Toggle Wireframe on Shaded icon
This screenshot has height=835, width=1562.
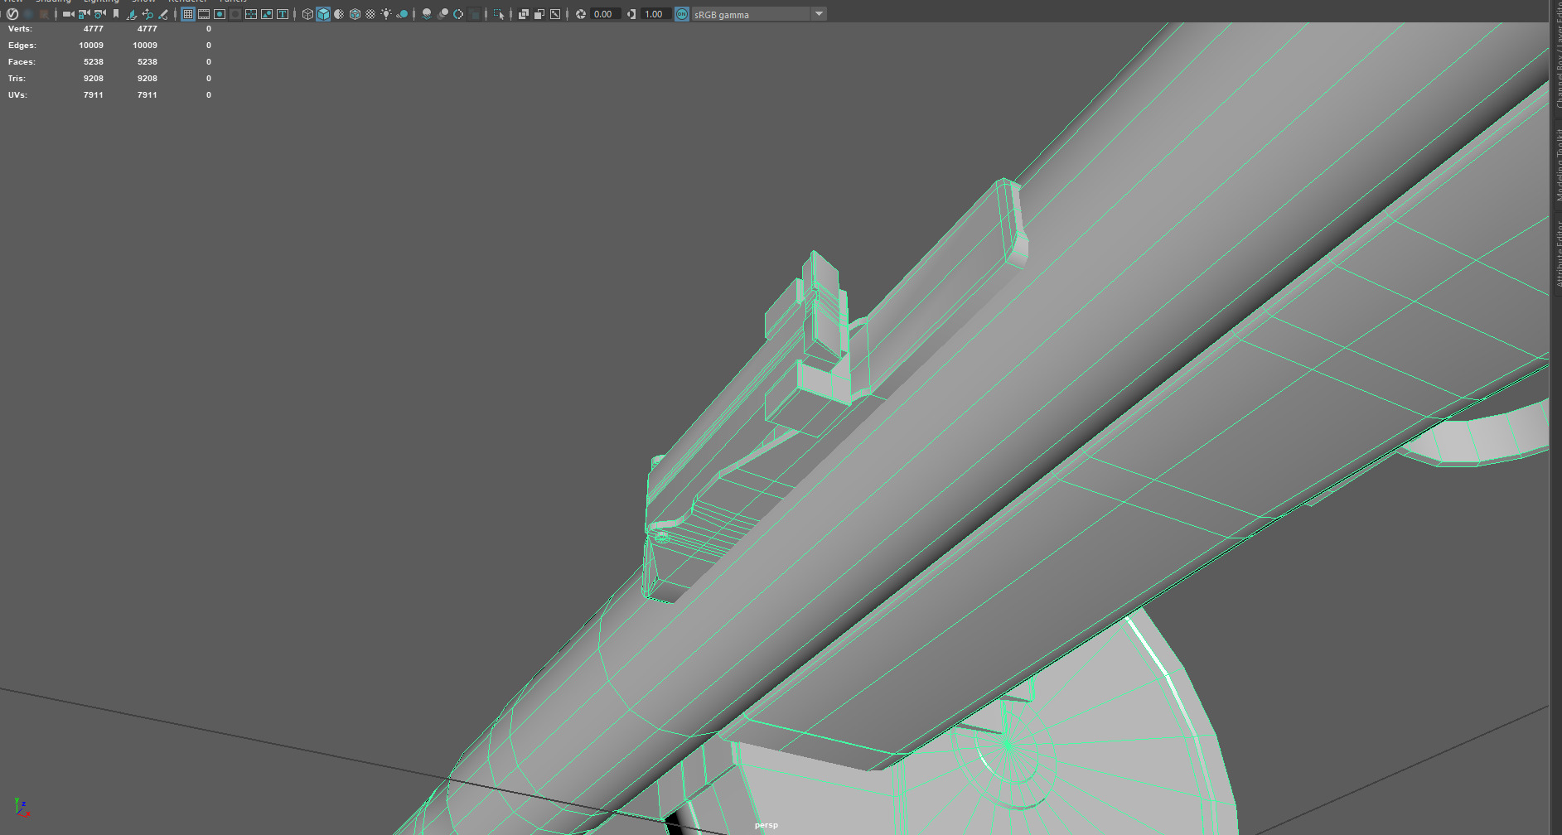point(355,14)
